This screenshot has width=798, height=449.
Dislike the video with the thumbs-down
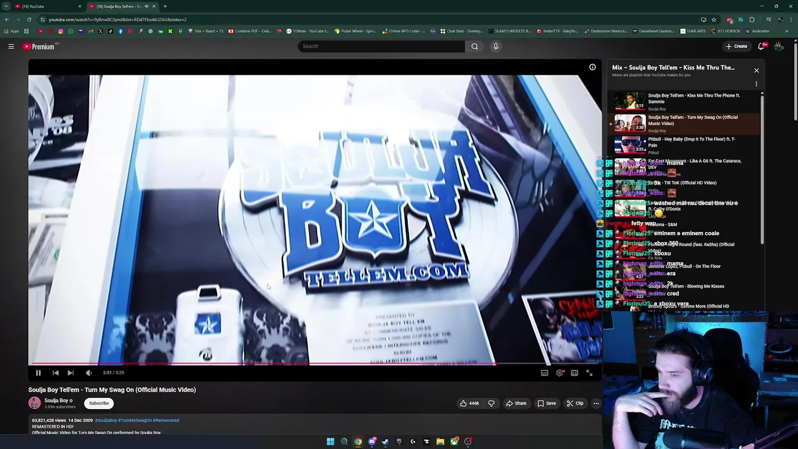(491, 403)
